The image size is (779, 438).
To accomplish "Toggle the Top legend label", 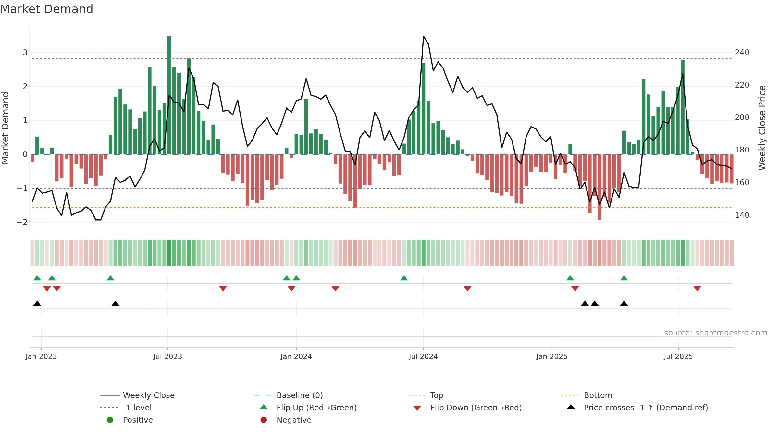I will coord(437,395).
